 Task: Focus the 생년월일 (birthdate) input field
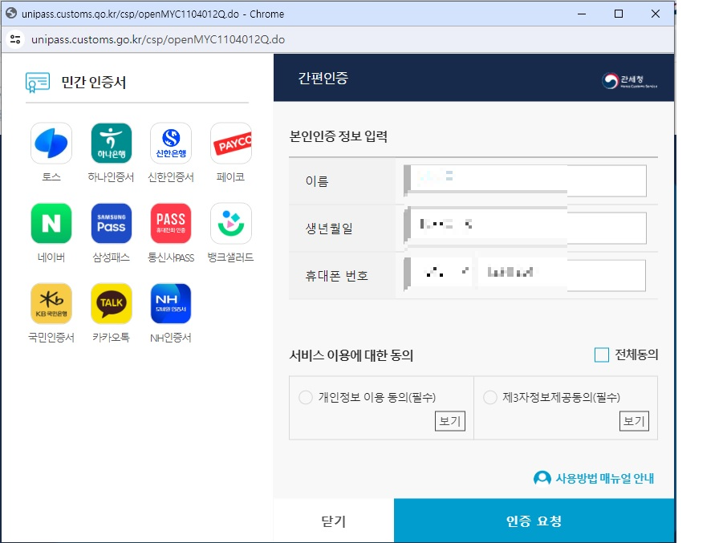[526, 228]
